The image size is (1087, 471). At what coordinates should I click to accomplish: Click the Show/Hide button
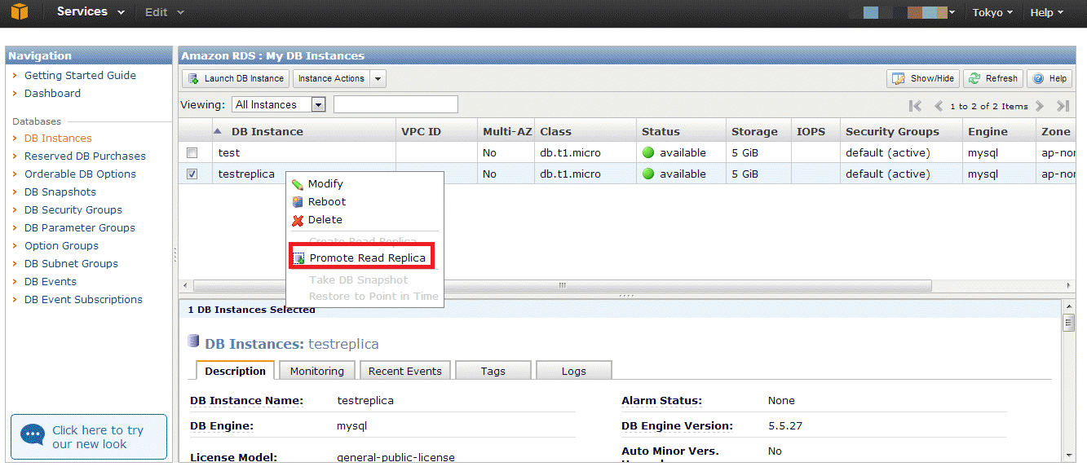[x=923, y=78]
